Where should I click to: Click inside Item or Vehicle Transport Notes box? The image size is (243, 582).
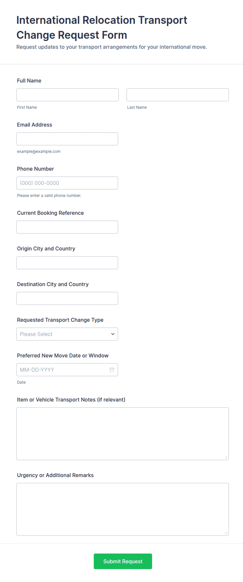[x=123, y=434]
